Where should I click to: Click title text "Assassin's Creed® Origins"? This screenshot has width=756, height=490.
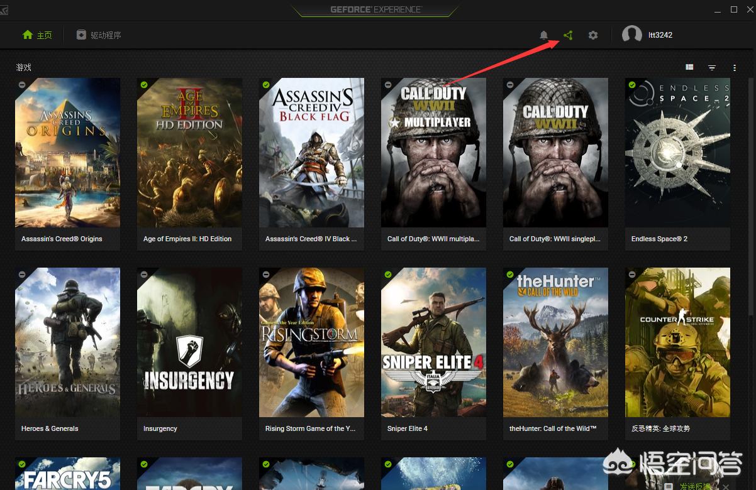tap(62, 239)
